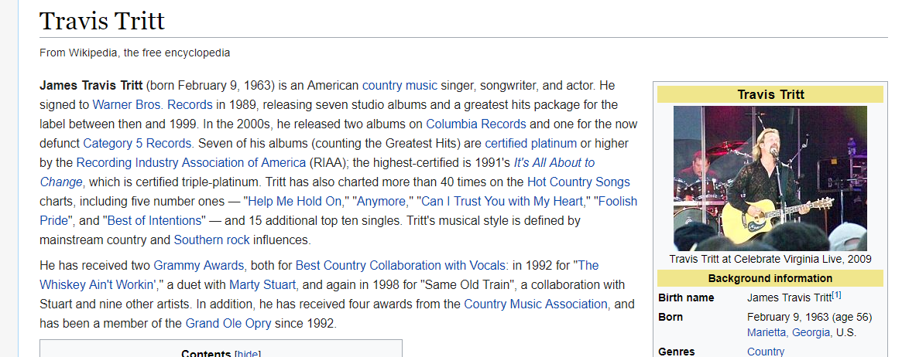
Task: Enlarge the Travis Tritt concert photo
Action: pyautogui.click(x=770, y=178)
